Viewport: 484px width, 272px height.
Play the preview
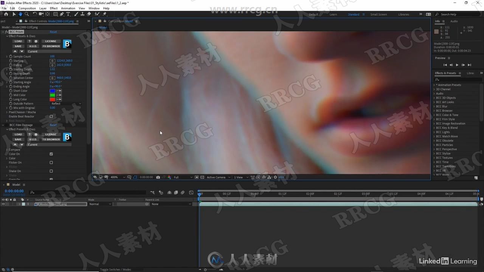coord(457,65)
